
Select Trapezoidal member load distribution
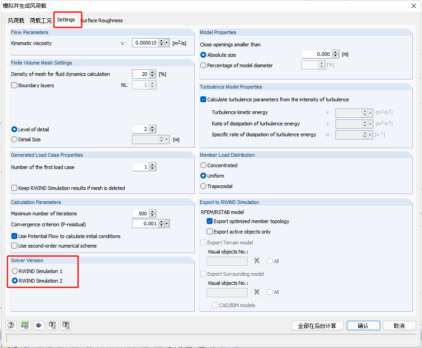pyautogui.click(x=203, y=186)
